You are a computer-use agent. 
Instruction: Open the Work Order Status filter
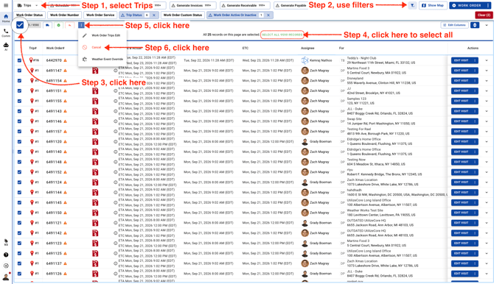coord(29,15)
